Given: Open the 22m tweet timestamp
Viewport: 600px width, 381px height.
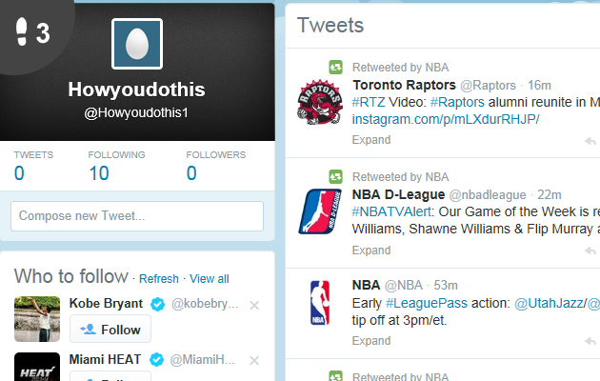Looking at the screenshot, I should click(x=550, y=194).
